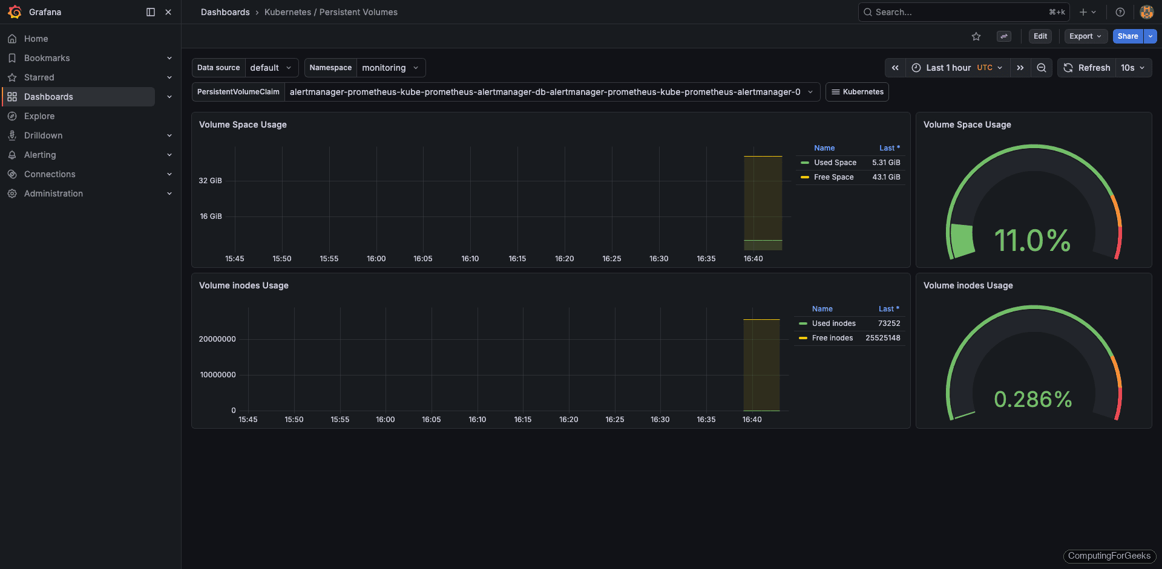Open the user profile avatar icon
Viewport: 1162px width, 569px height.
coord(1146,11)
